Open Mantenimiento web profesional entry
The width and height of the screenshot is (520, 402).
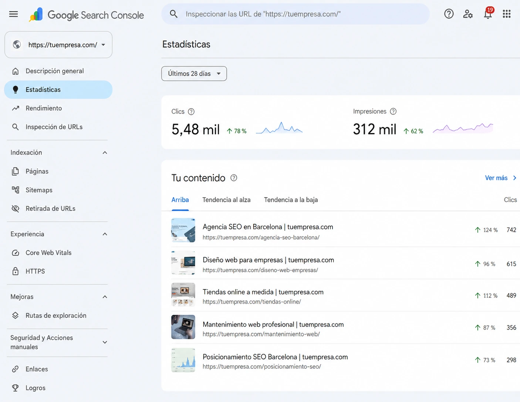coord(273,325)
